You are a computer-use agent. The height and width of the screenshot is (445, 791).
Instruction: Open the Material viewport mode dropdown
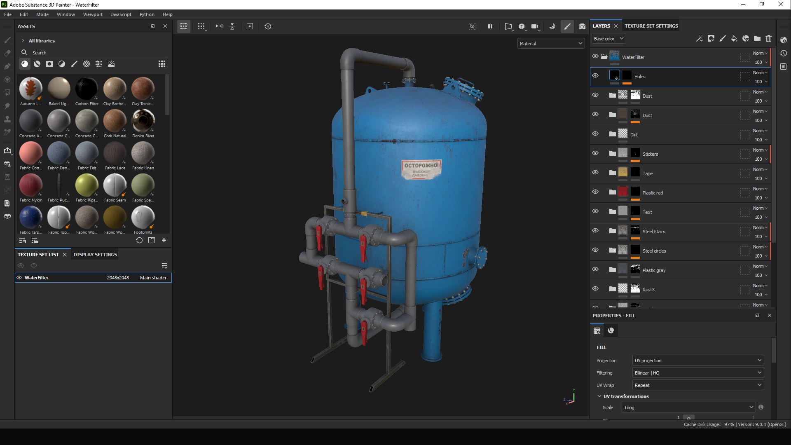pos(551,44)
